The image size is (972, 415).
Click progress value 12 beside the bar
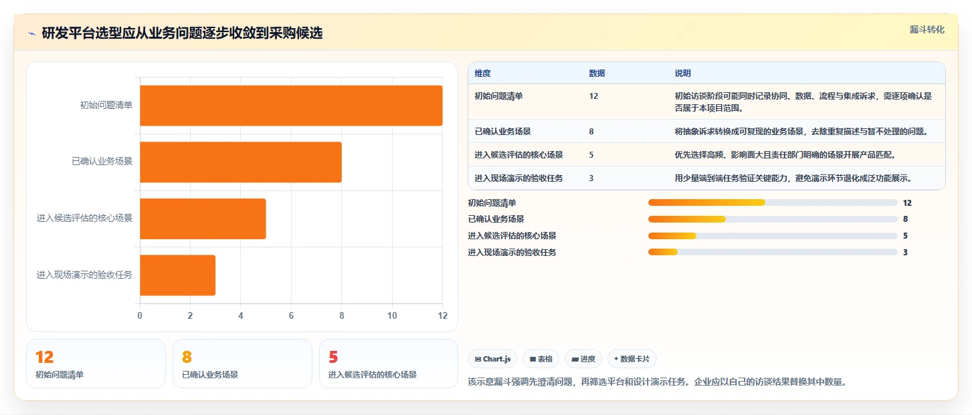[907, 202]
